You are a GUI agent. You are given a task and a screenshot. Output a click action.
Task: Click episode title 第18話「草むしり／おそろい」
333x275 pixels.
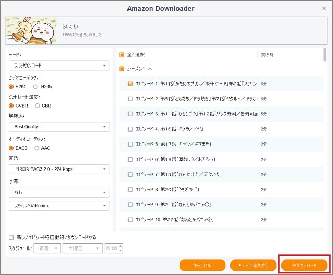point(188,159)
